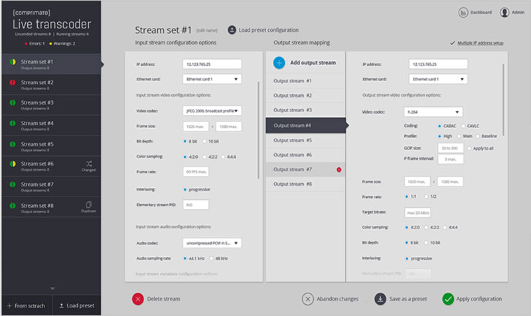Image resolution: width=531 pixels, height=316 pixels.
Task: Click Load preset button in sidebar
Action: coord(77,305)
